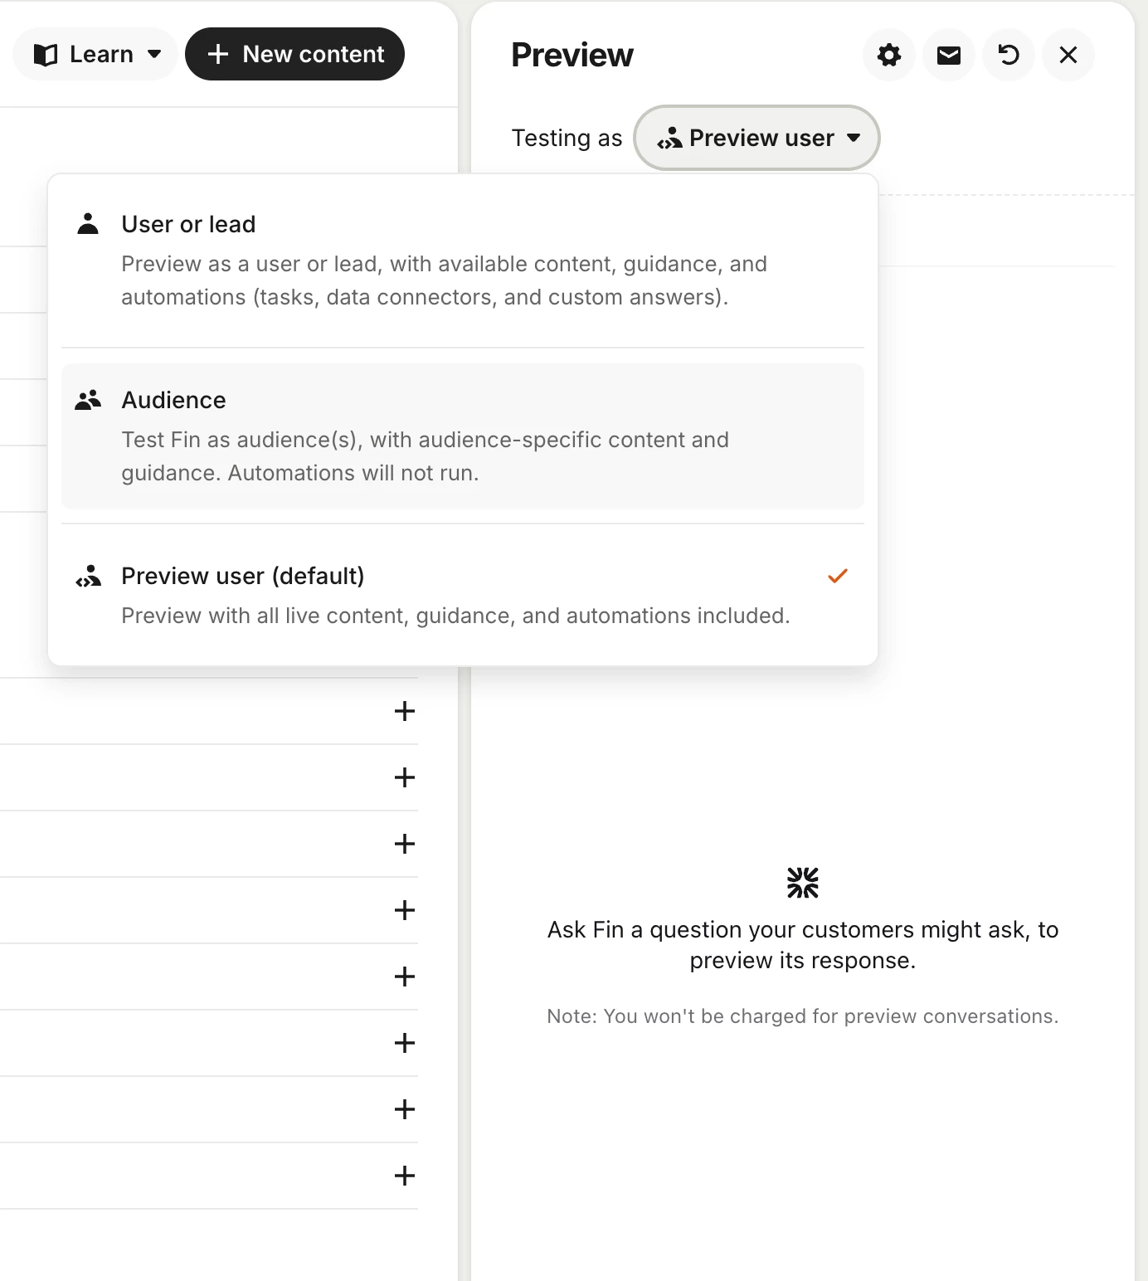Image resolution: width=1148 pixels, height=1281 pixels.
Task: Click the Ask Fin a question prompt text
Action: (x=803, y=945)
